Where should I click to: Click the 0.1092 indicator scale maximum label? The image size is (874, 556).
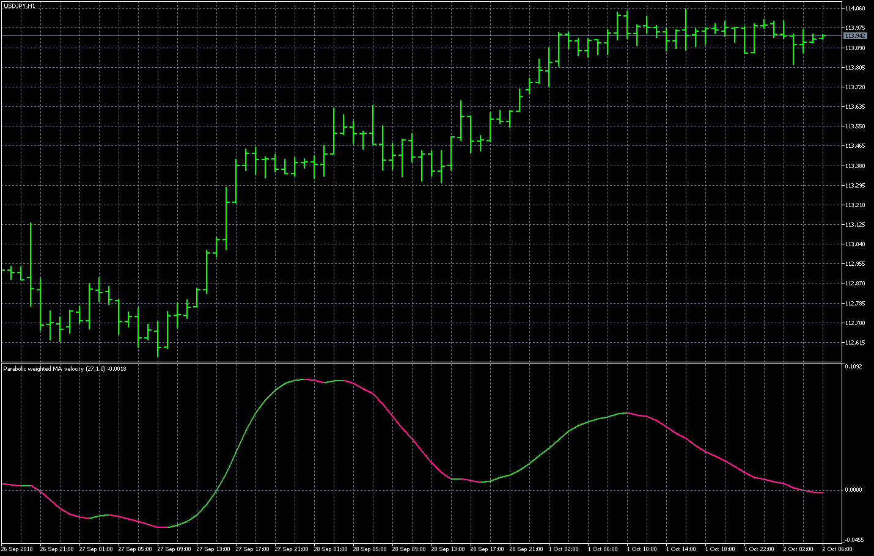[x=854, y=367]
